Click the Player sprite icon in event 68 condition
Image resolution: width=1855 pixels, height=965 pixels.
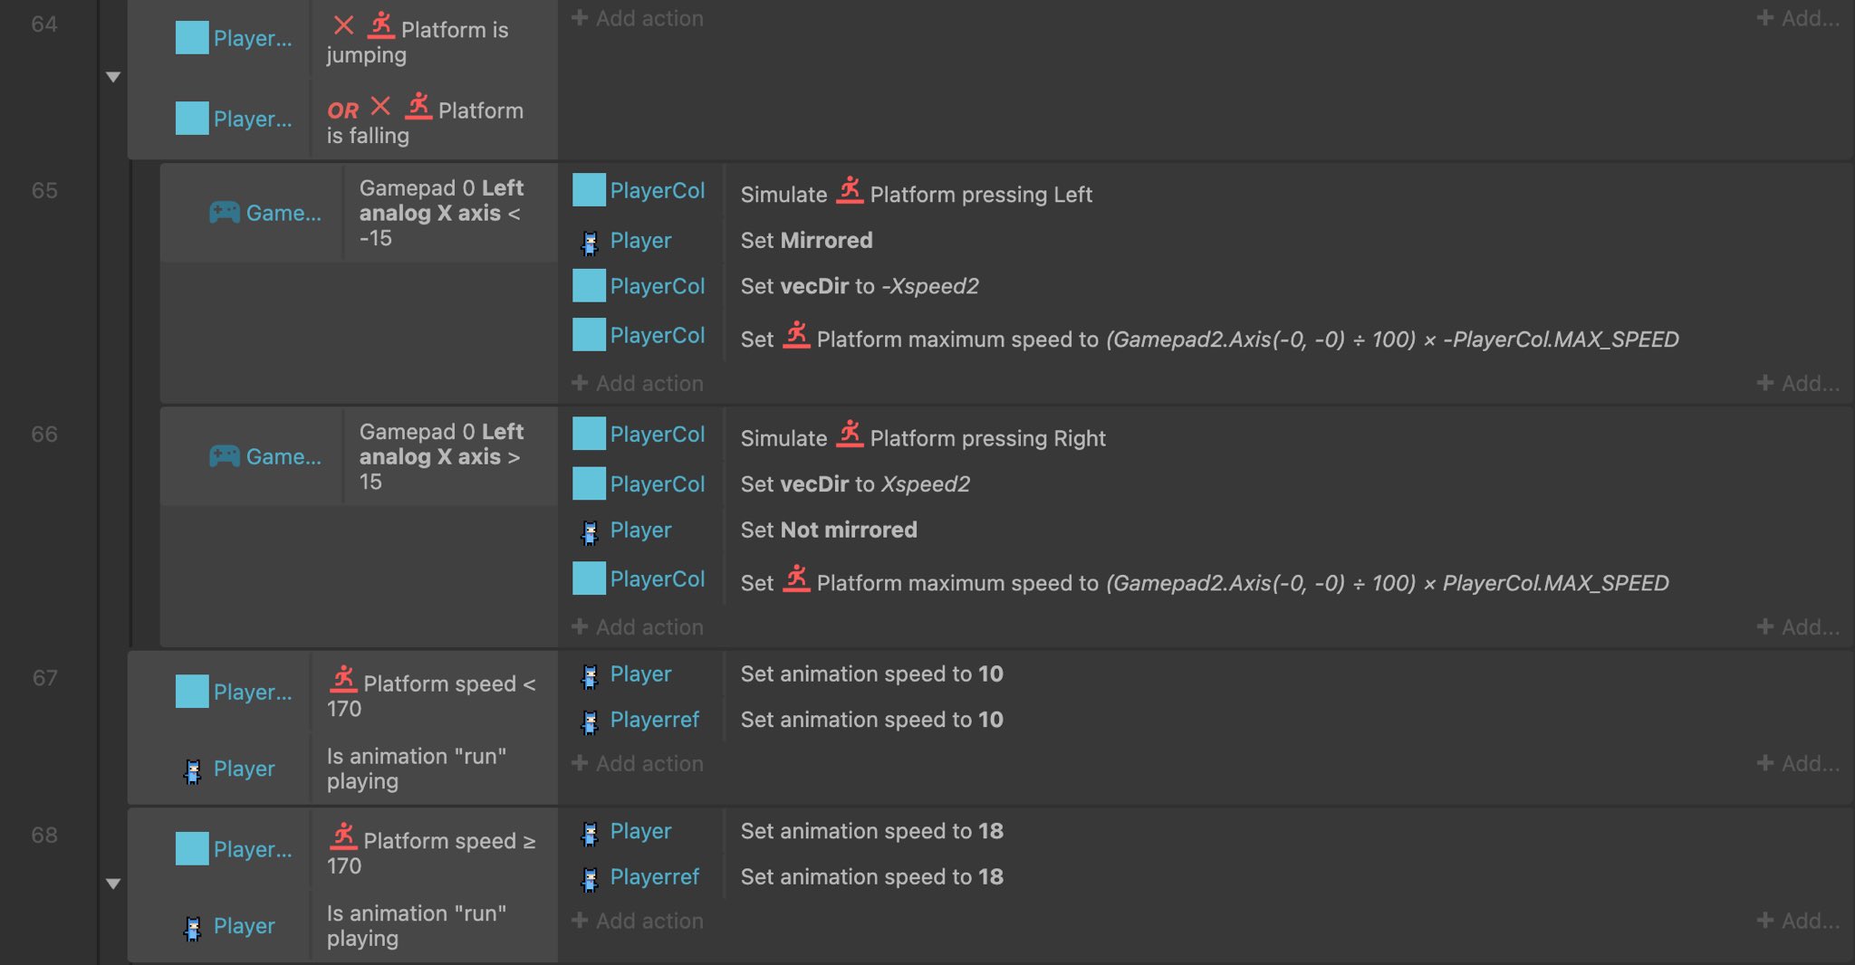click(193, 927)
